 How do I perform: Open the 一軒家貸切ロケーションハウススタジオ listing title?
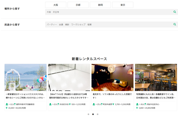(x=25, y=96)
